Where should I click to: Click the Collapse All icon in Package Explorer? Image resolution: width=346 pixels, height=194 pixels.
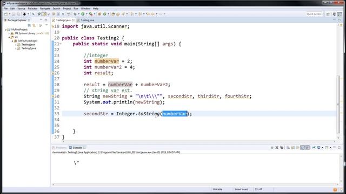click(x=29, y=25)
